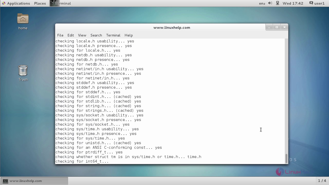Click the line 'checking for int64_t...'
Viewport: 329px width, 185px height.
[x=82, y=161]
